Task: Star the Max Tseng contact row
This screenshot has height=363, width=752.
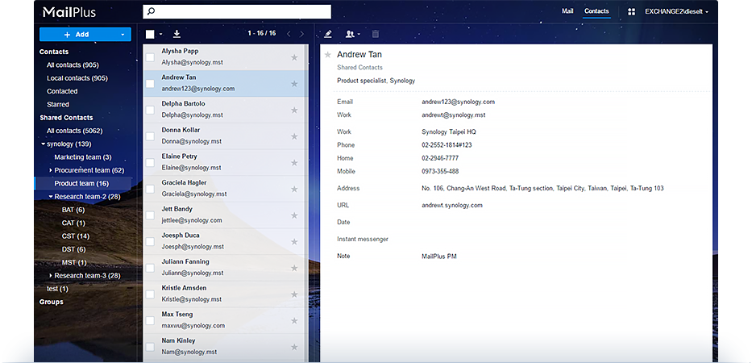Action: (x=294, y=321)
